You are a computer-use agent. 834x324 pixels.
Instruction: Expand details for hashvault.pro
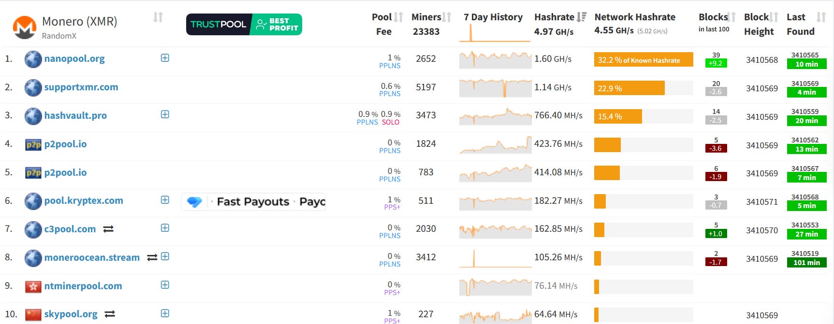pyautogui.click(x=165, y=114)
